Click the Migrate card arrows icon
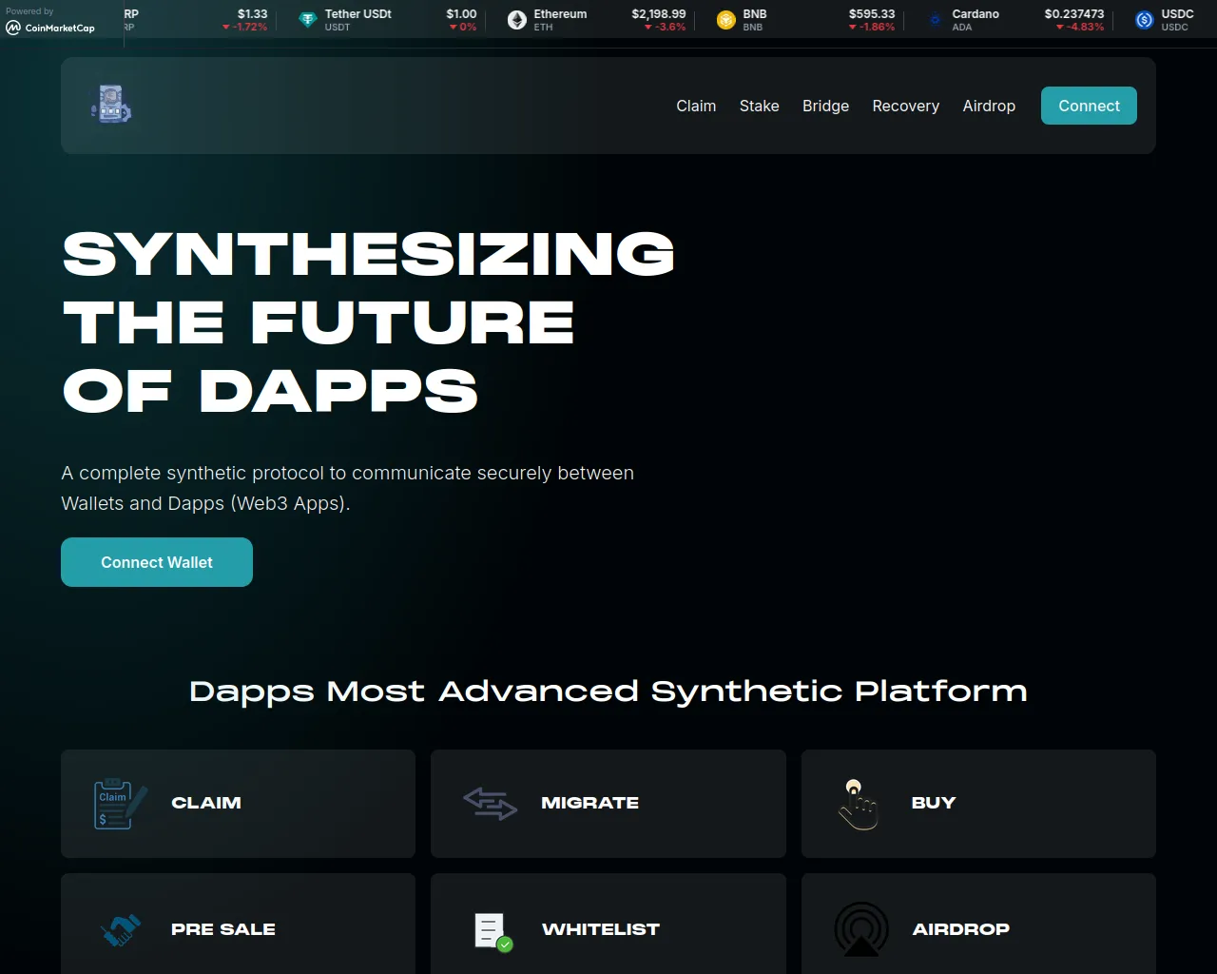 tap(490, 804)
